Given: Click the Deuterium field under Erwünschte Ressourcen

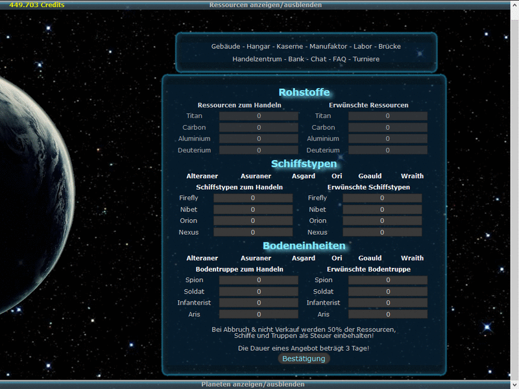Looking at the screenshot, I should pyautogui.click(x=387, y=150).
